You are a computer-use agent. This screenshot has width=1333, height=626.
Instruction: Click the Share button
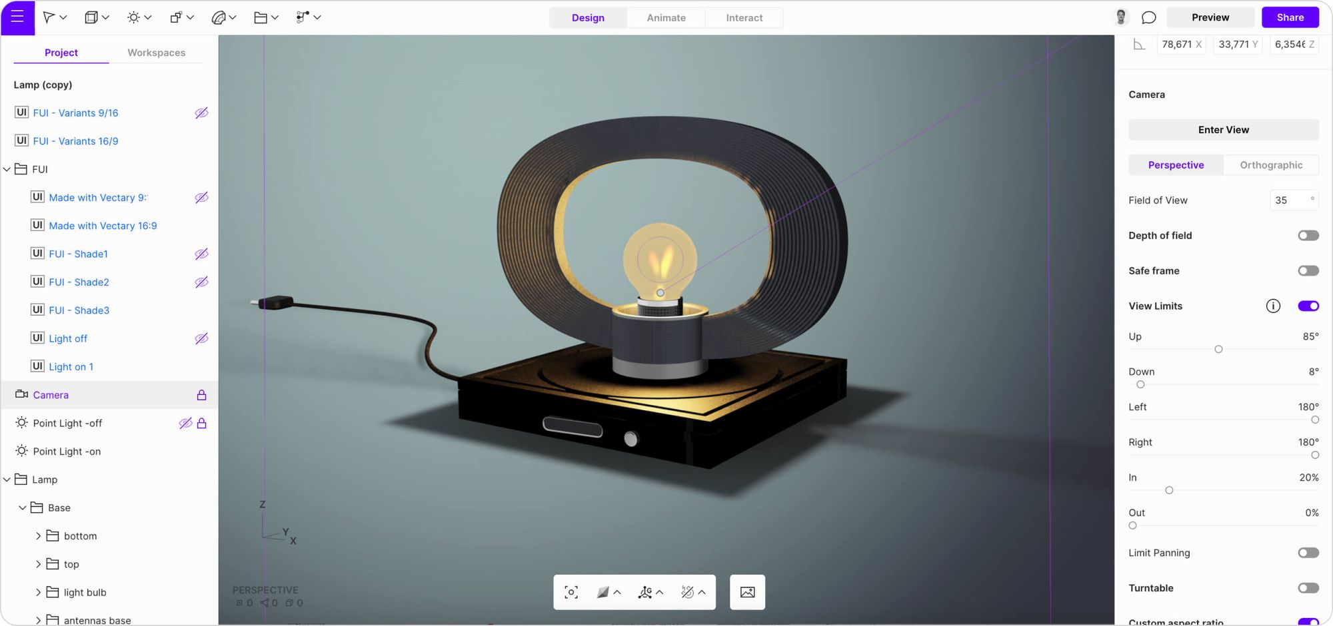coord(1290,17)
